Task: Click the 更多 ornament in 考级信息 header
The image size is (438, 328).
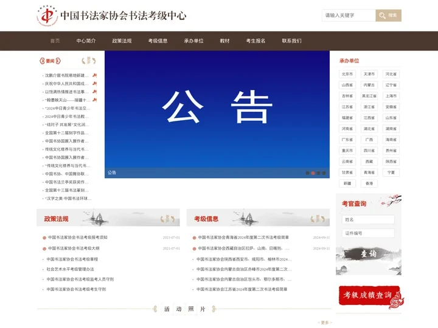Action: (318, 219)
